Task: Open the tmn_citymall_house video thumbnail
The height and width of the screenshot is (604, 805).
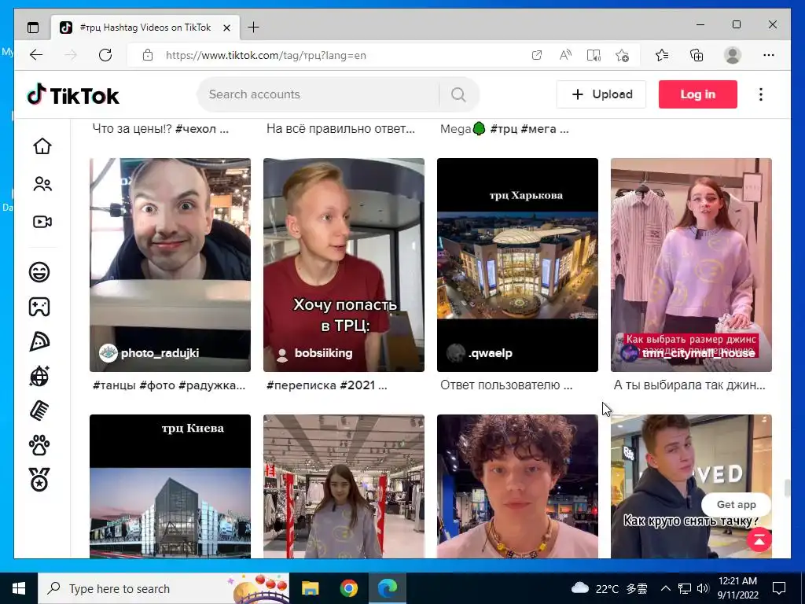Action: tap(691, 265)
